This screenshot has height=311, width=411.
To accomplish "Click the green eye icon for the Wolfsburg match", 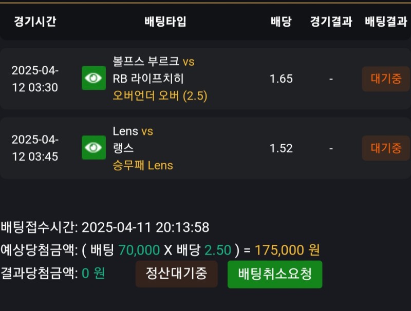I will [x=94, y=78].
